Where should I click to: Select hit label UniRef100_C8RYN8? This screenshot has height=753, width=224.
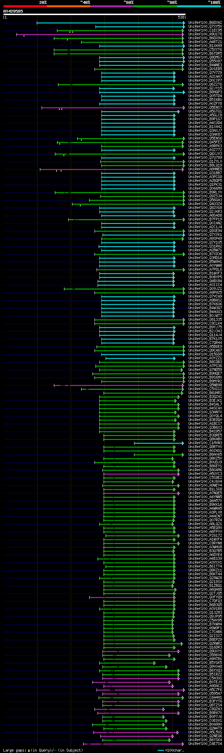pos(205,543)
